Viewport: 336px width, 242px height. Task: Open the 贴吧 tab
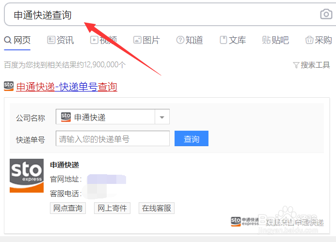click(x=275, y=40)
